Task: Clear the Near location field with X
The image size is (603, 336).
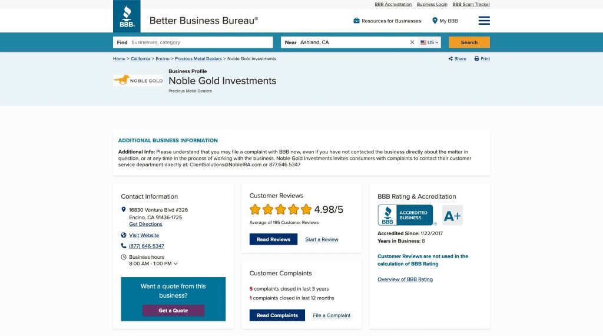Action: (412, 42)
